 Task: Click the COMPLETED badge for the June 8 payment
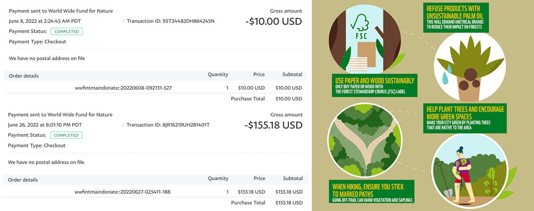click(x=67, y=32)
